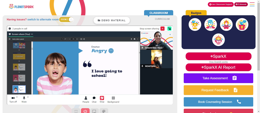The width and height of the screenshot is (260, 113).
Task: Zoom in the PDF with plus button
Action: (77, 39)
